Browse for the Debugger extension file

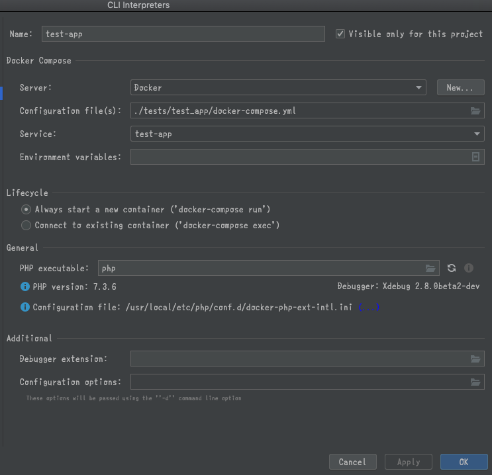[475, 359]
